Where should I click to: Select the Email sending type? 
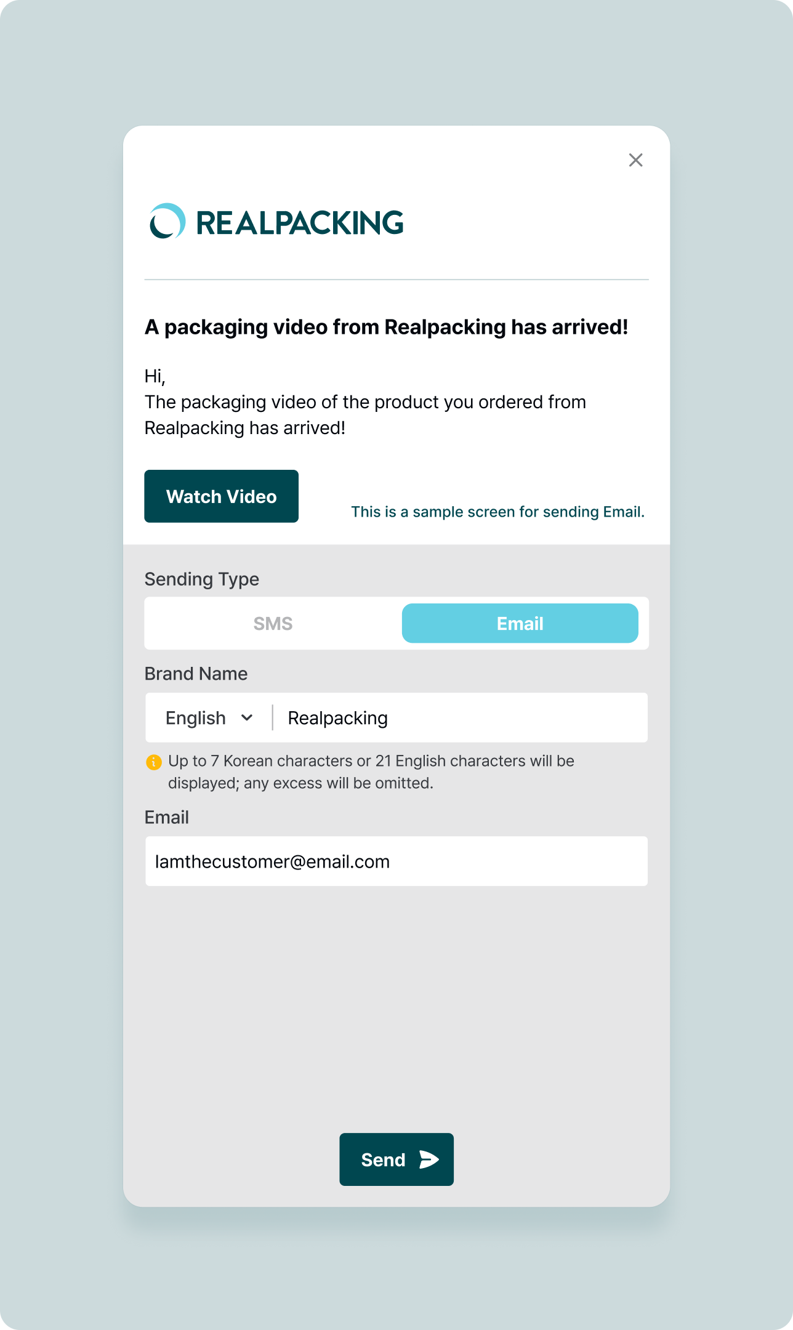pos(520,624)
